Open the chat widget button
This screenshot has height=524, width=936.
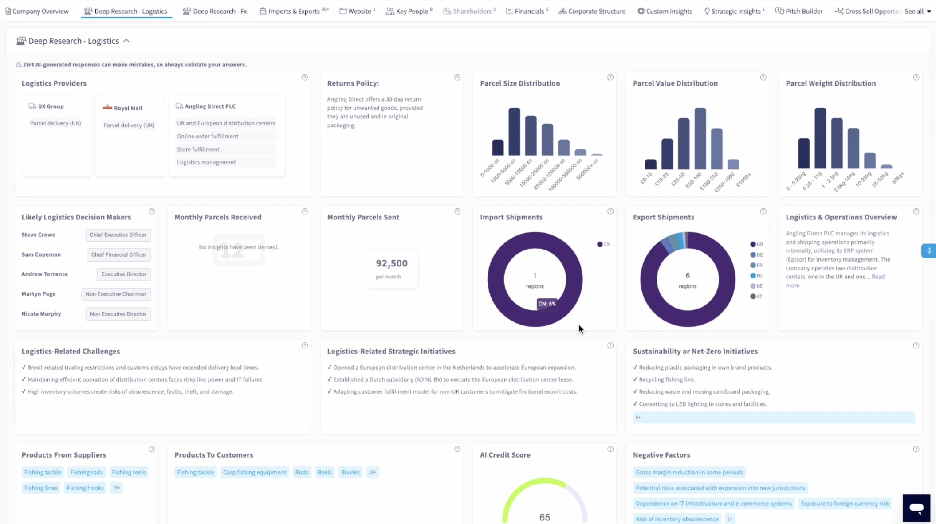click(x=916, y=508)
